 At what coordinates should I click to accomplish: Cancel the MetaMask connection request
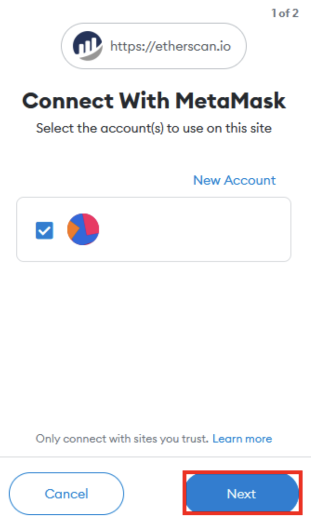click(x=66, y=494)
